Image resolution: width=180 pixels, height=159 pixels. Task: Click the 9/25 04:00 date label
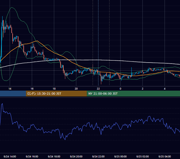(165, 156)
